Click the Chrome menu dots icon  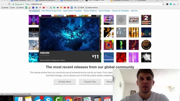pos(178,4)
